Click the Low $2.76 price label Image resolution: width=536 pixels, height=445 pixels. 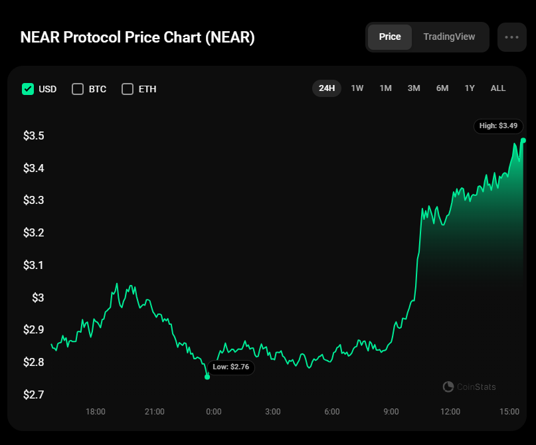click(x=230, y=367)
